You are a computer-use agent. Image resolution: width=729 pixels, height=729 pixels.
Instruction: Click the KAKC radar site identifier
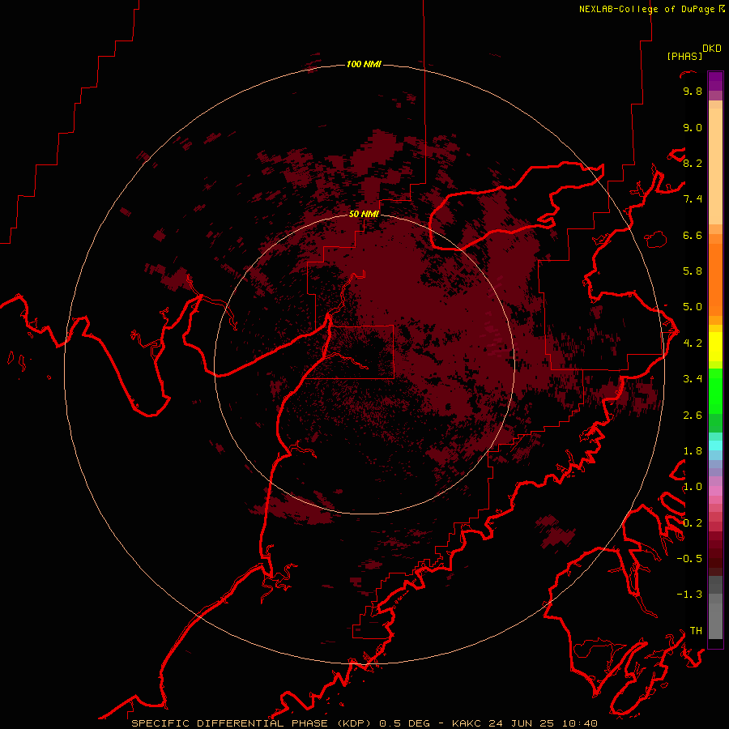tap(467, 723)
